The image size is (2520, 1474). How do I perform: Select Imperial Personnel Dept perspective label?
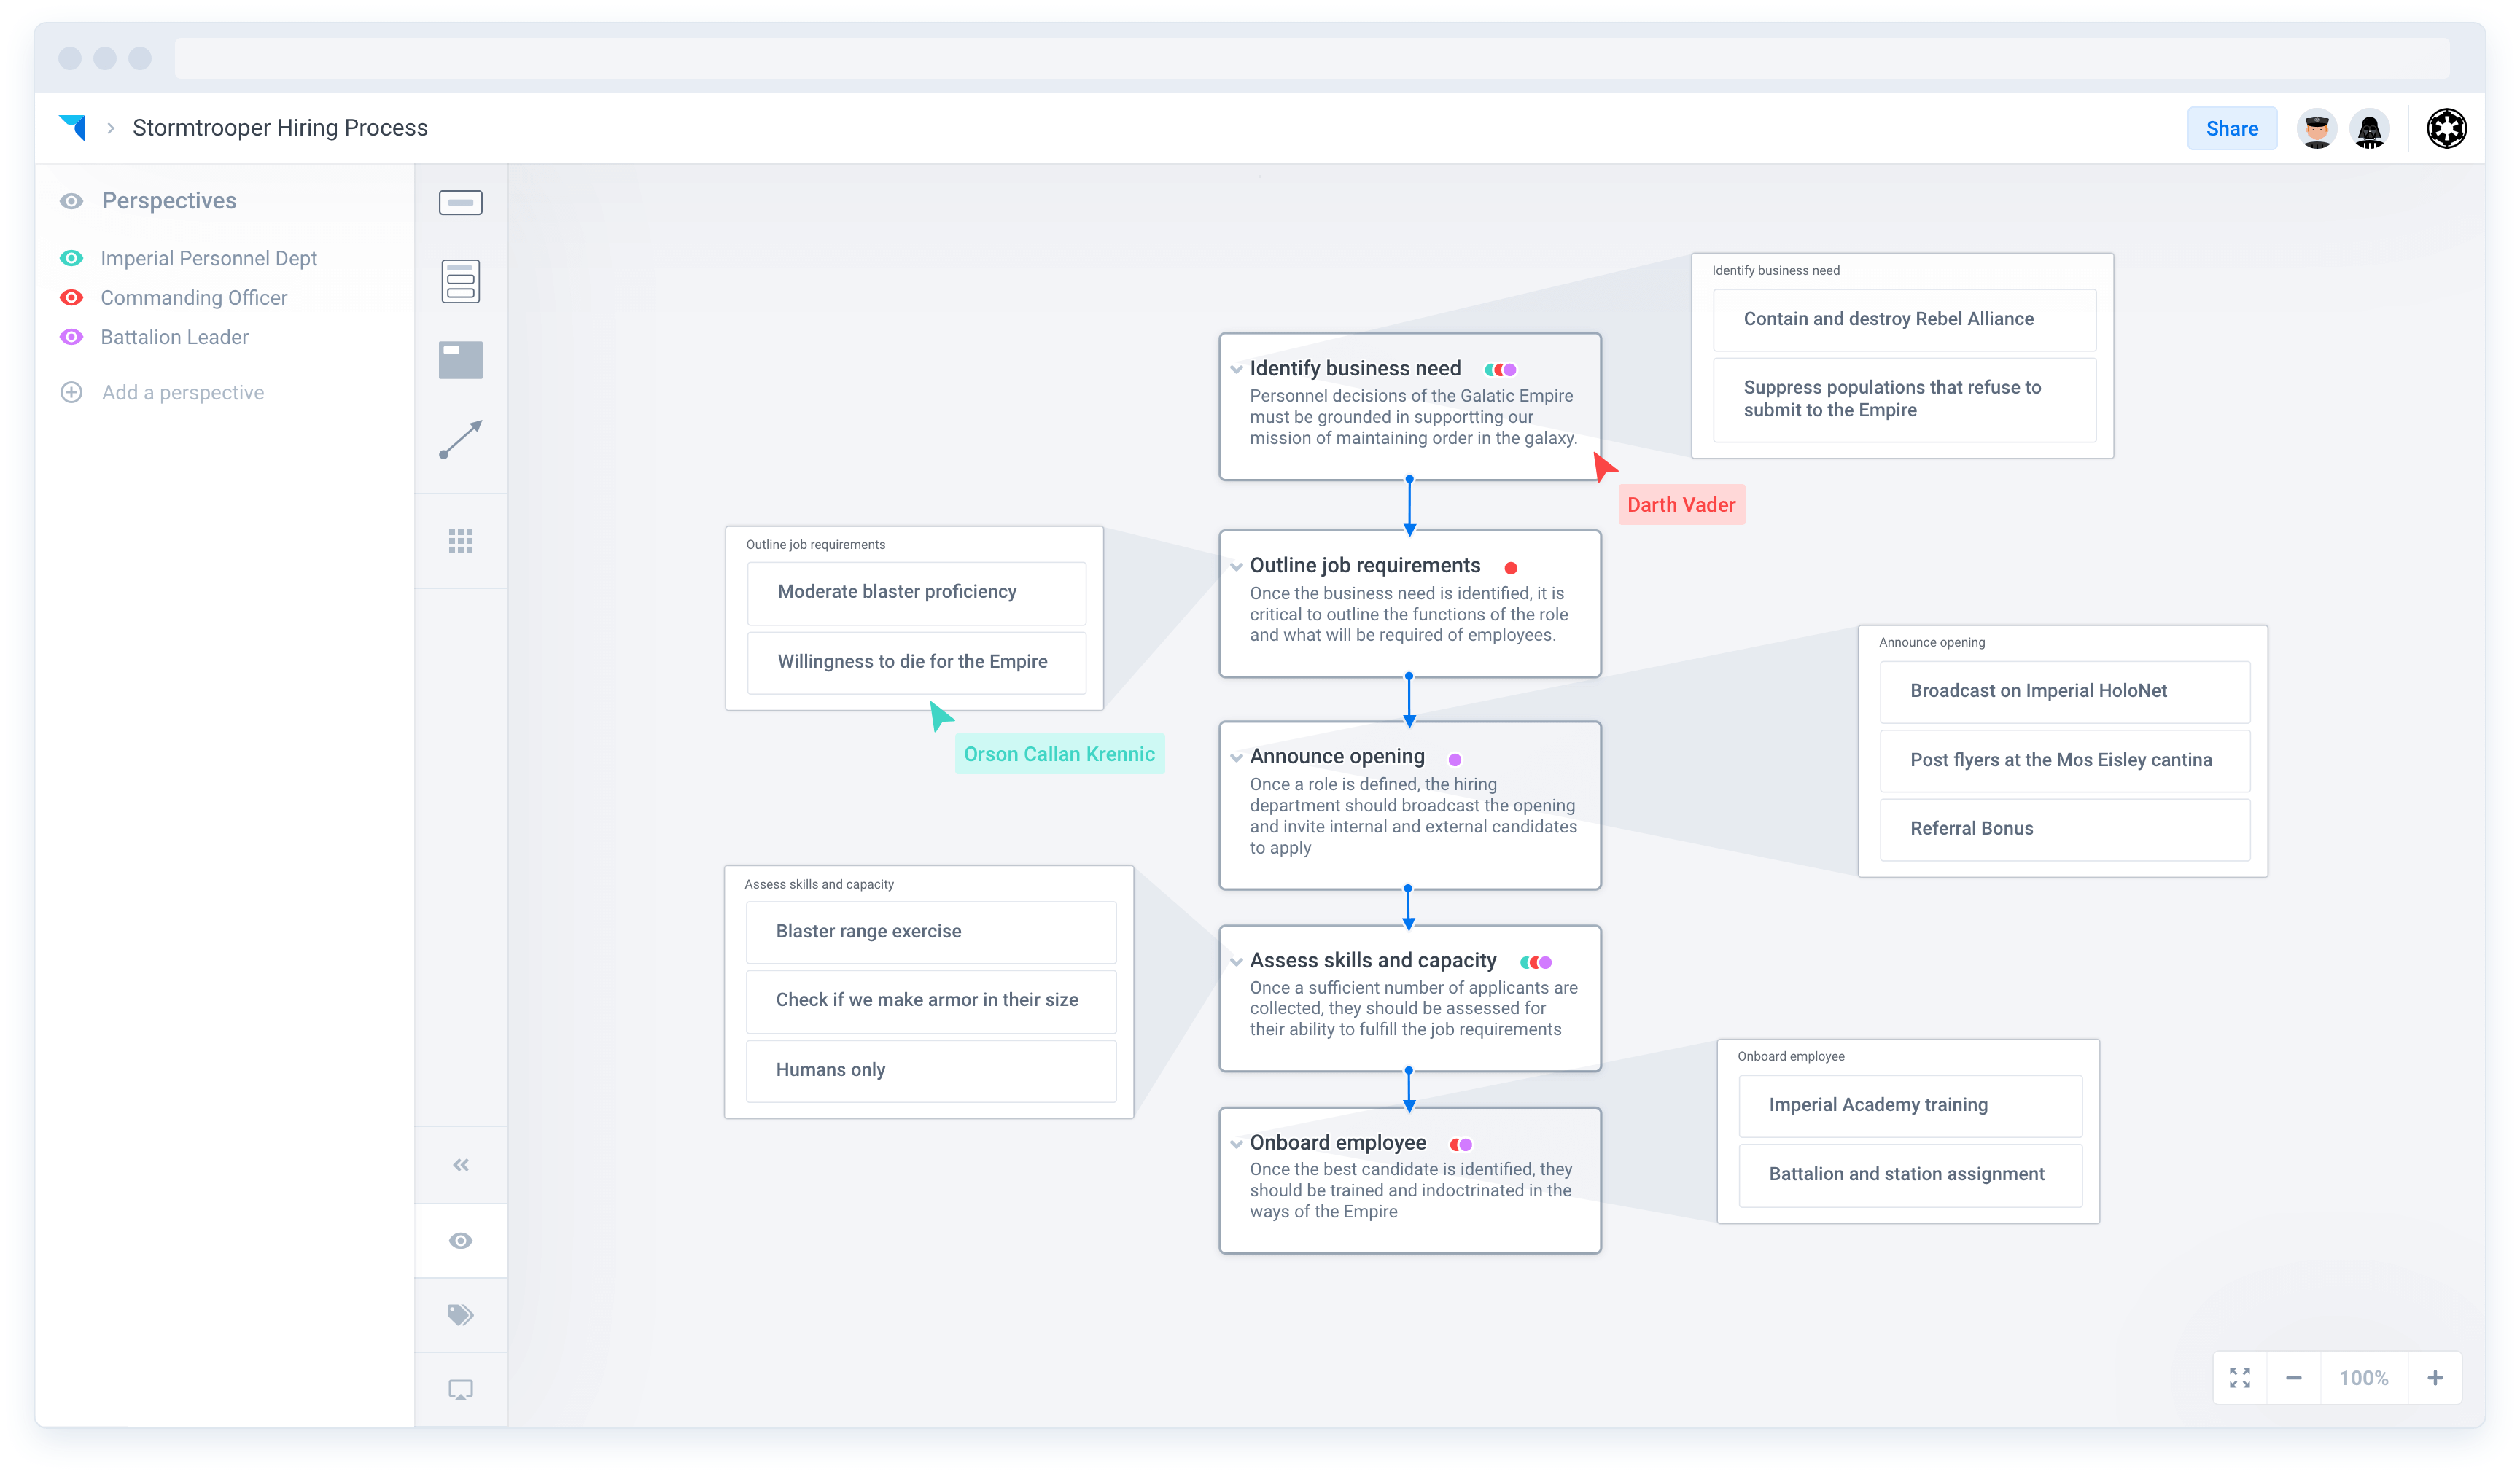(x=208, y=258)
